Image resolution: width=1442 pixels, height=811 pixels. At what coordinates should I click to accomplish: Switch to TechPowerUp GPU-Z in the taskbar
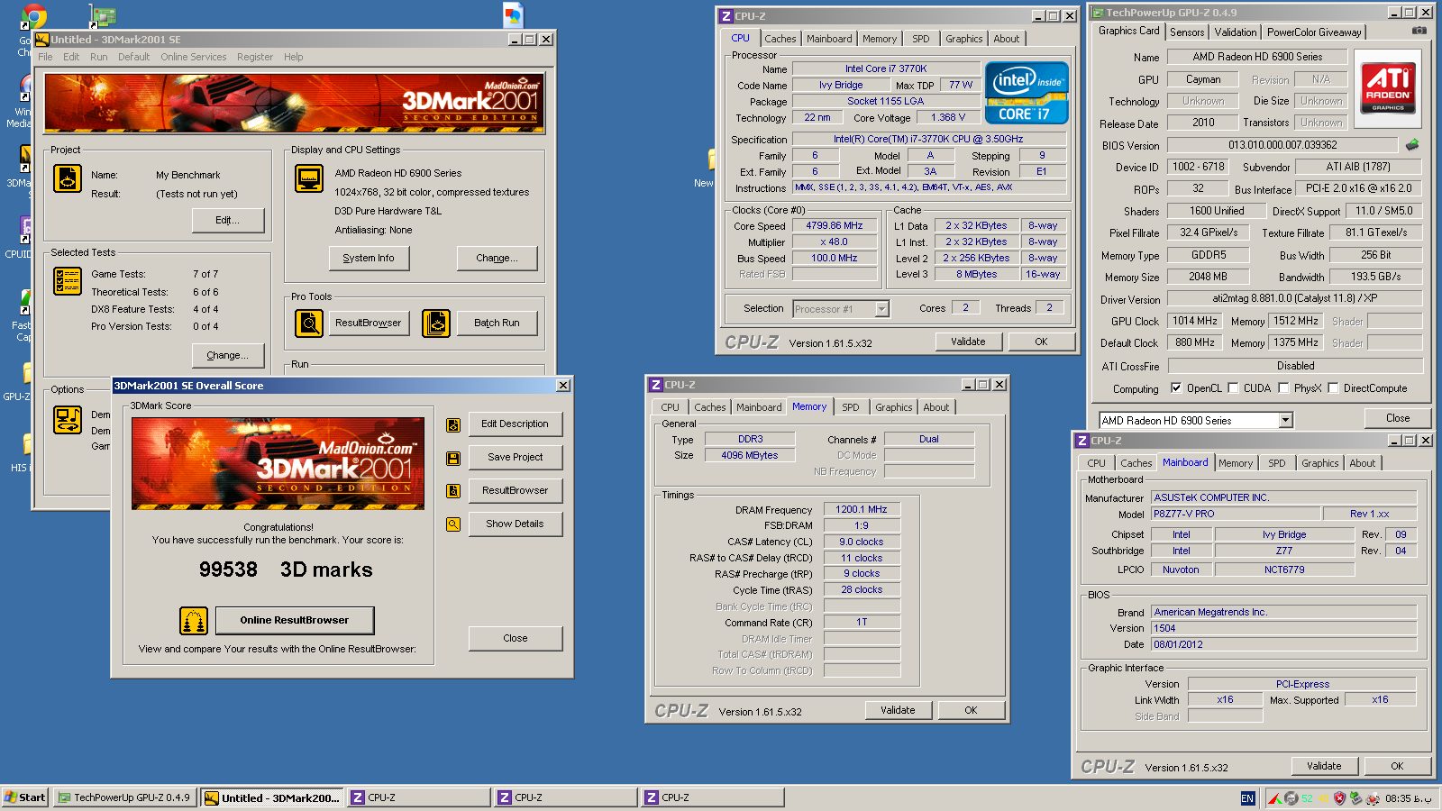[124, 797]
